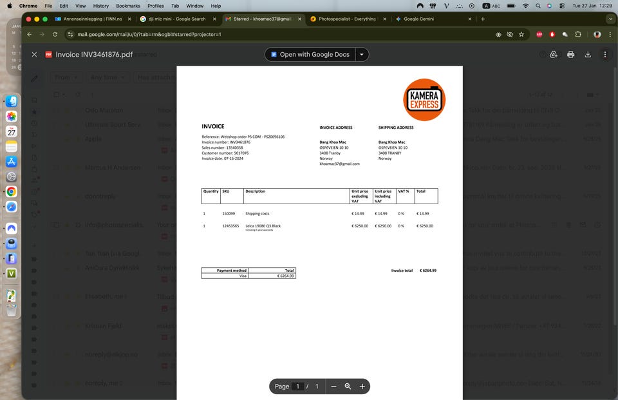Viewport: 618px width, 400px height.
Task: Click the eye lens icon in address bar
Action: point(498,34)
